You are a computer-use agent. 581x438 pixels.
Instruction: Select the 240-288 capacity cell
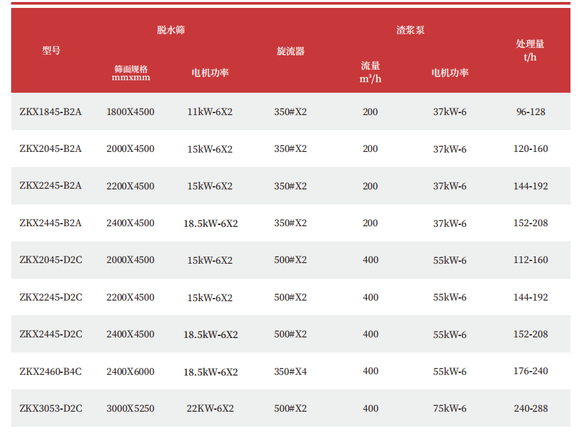[530, 408]
